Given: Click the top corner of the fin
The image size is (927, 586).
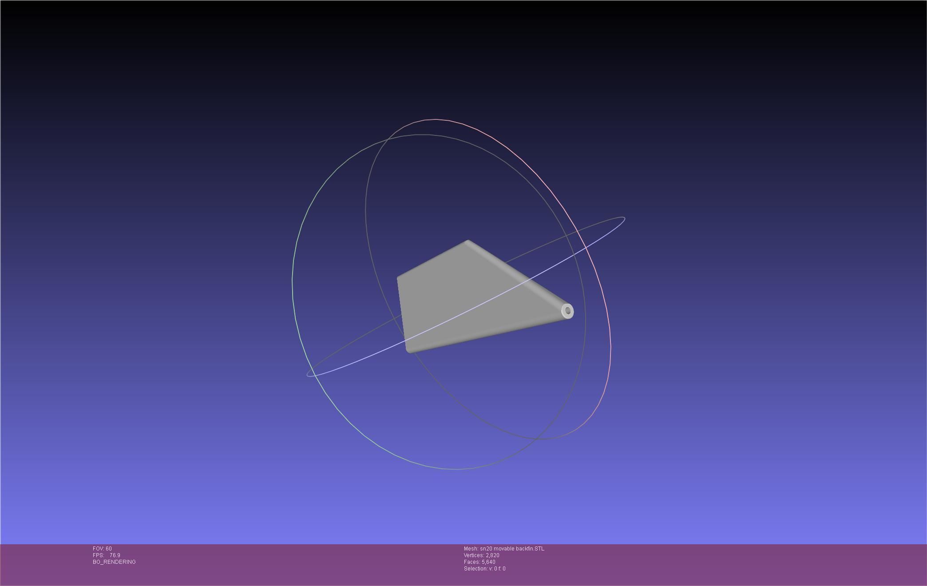Looking at the screenshot, I should [467, 242].
